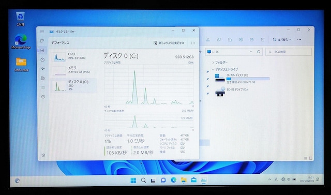331x195 pixels.
Task: Click the widgets icon at taskbar left
Action: pyautogui.click(x=17, y=181)
